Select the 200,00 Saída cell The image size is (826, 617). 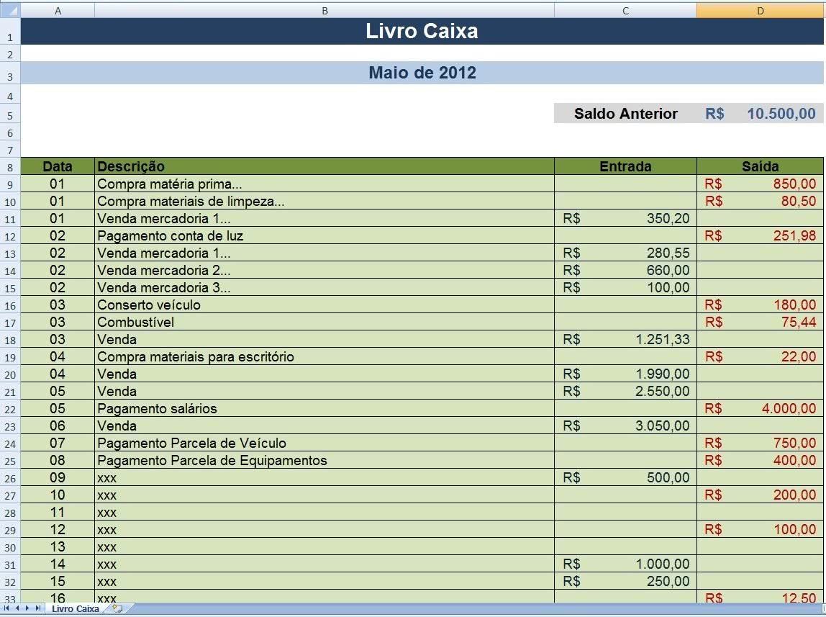pos(760,495)
